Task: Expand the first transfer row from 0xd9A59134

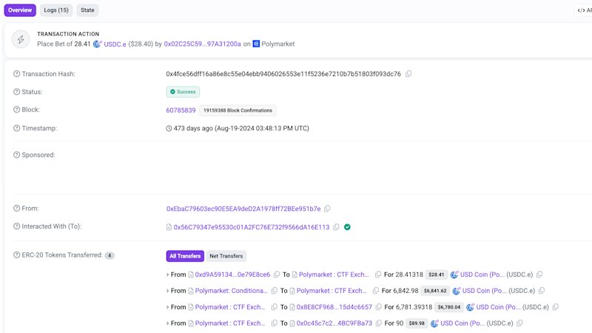Action: point(168,275)
